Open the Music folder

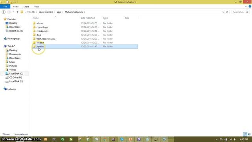[x=12, y=62]
